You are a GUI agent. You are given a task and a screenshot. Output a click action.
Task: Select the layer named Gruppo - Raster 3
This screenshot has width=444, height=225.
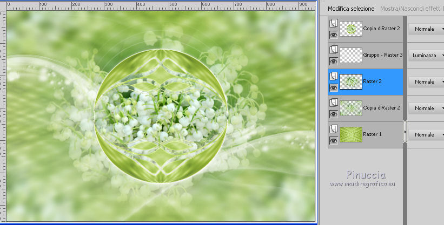click(382, 55)
